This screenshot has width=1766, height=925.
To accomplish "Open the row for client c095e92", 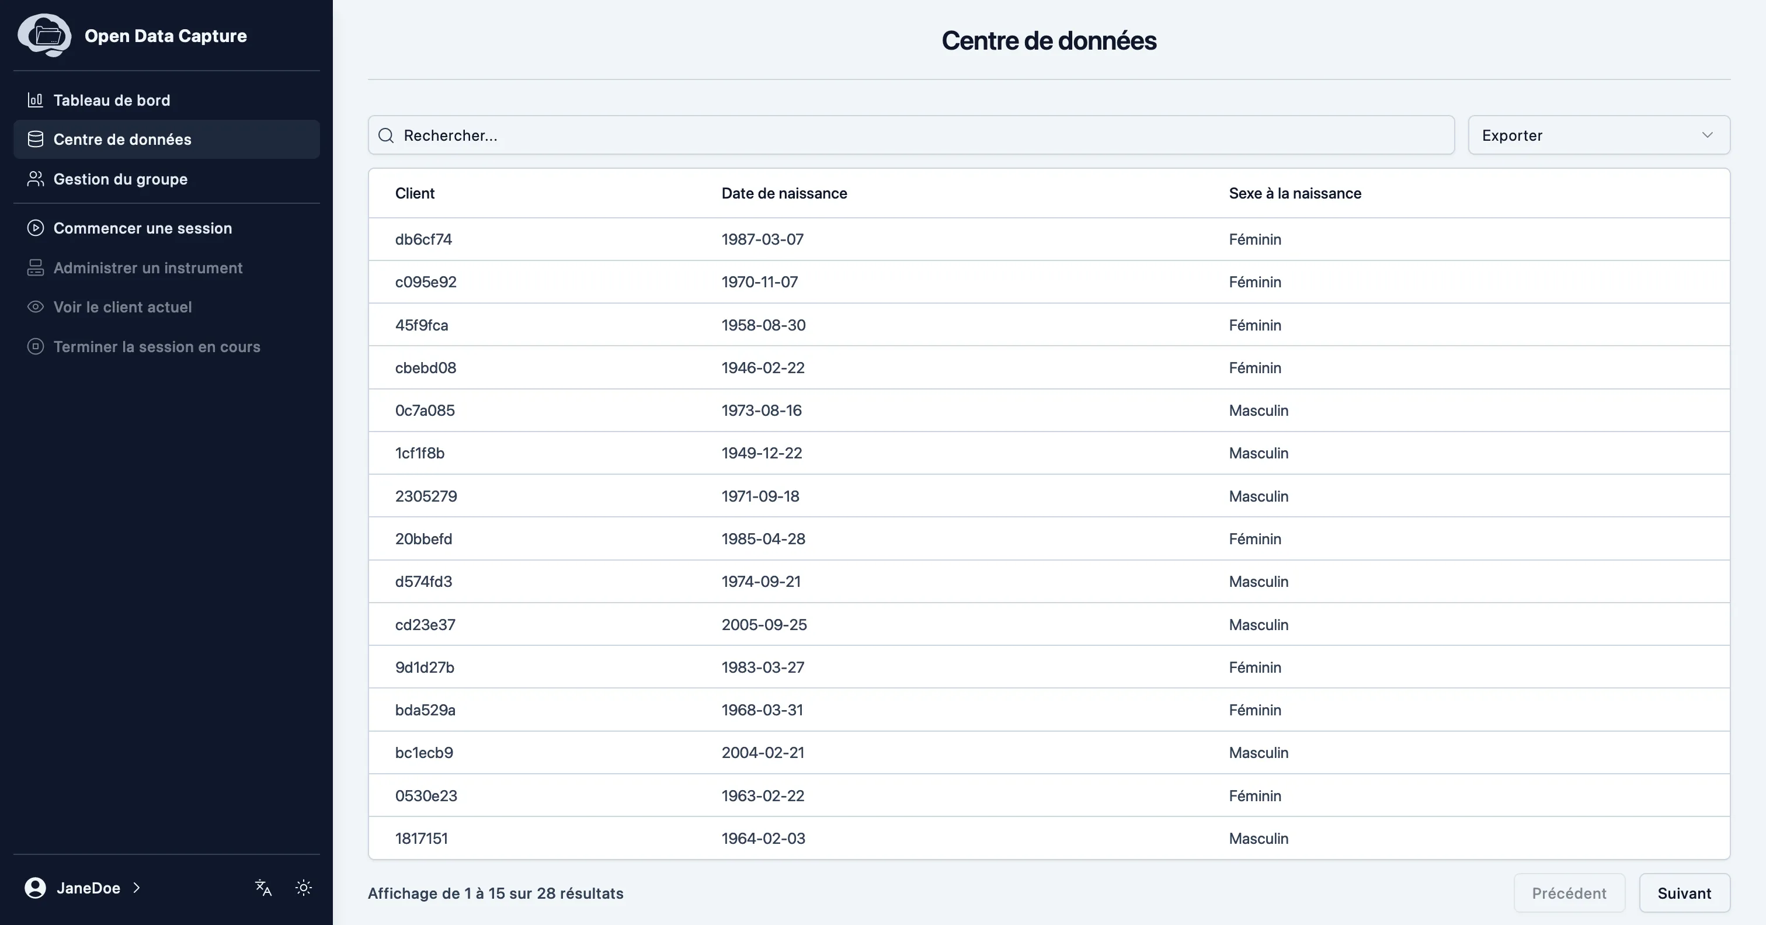I will (x=1049, y=282).
